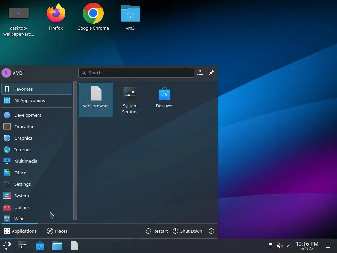Select All Applications category
Viewport: 337px width, 253px height.
pyautogui.click(x=37, y=100)
